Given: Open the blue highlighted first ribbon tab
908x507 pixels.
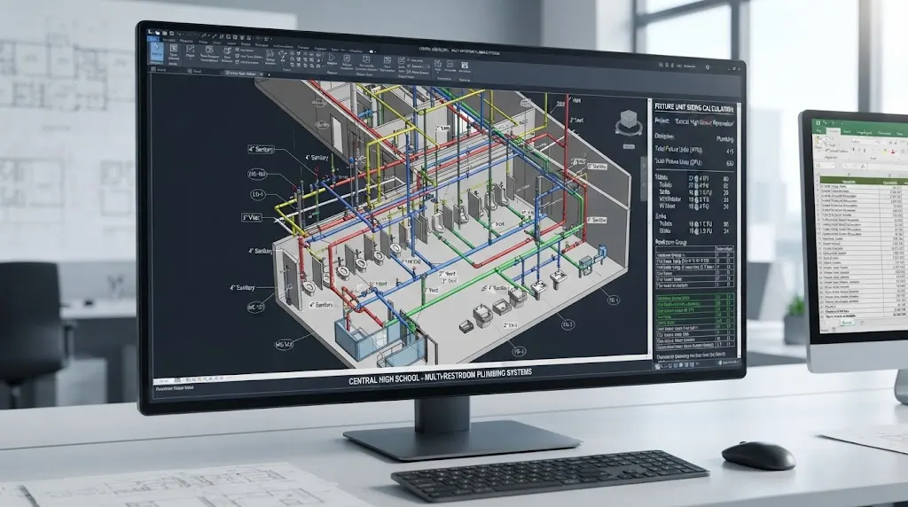Looking at the screenshot, I should 153,39.
